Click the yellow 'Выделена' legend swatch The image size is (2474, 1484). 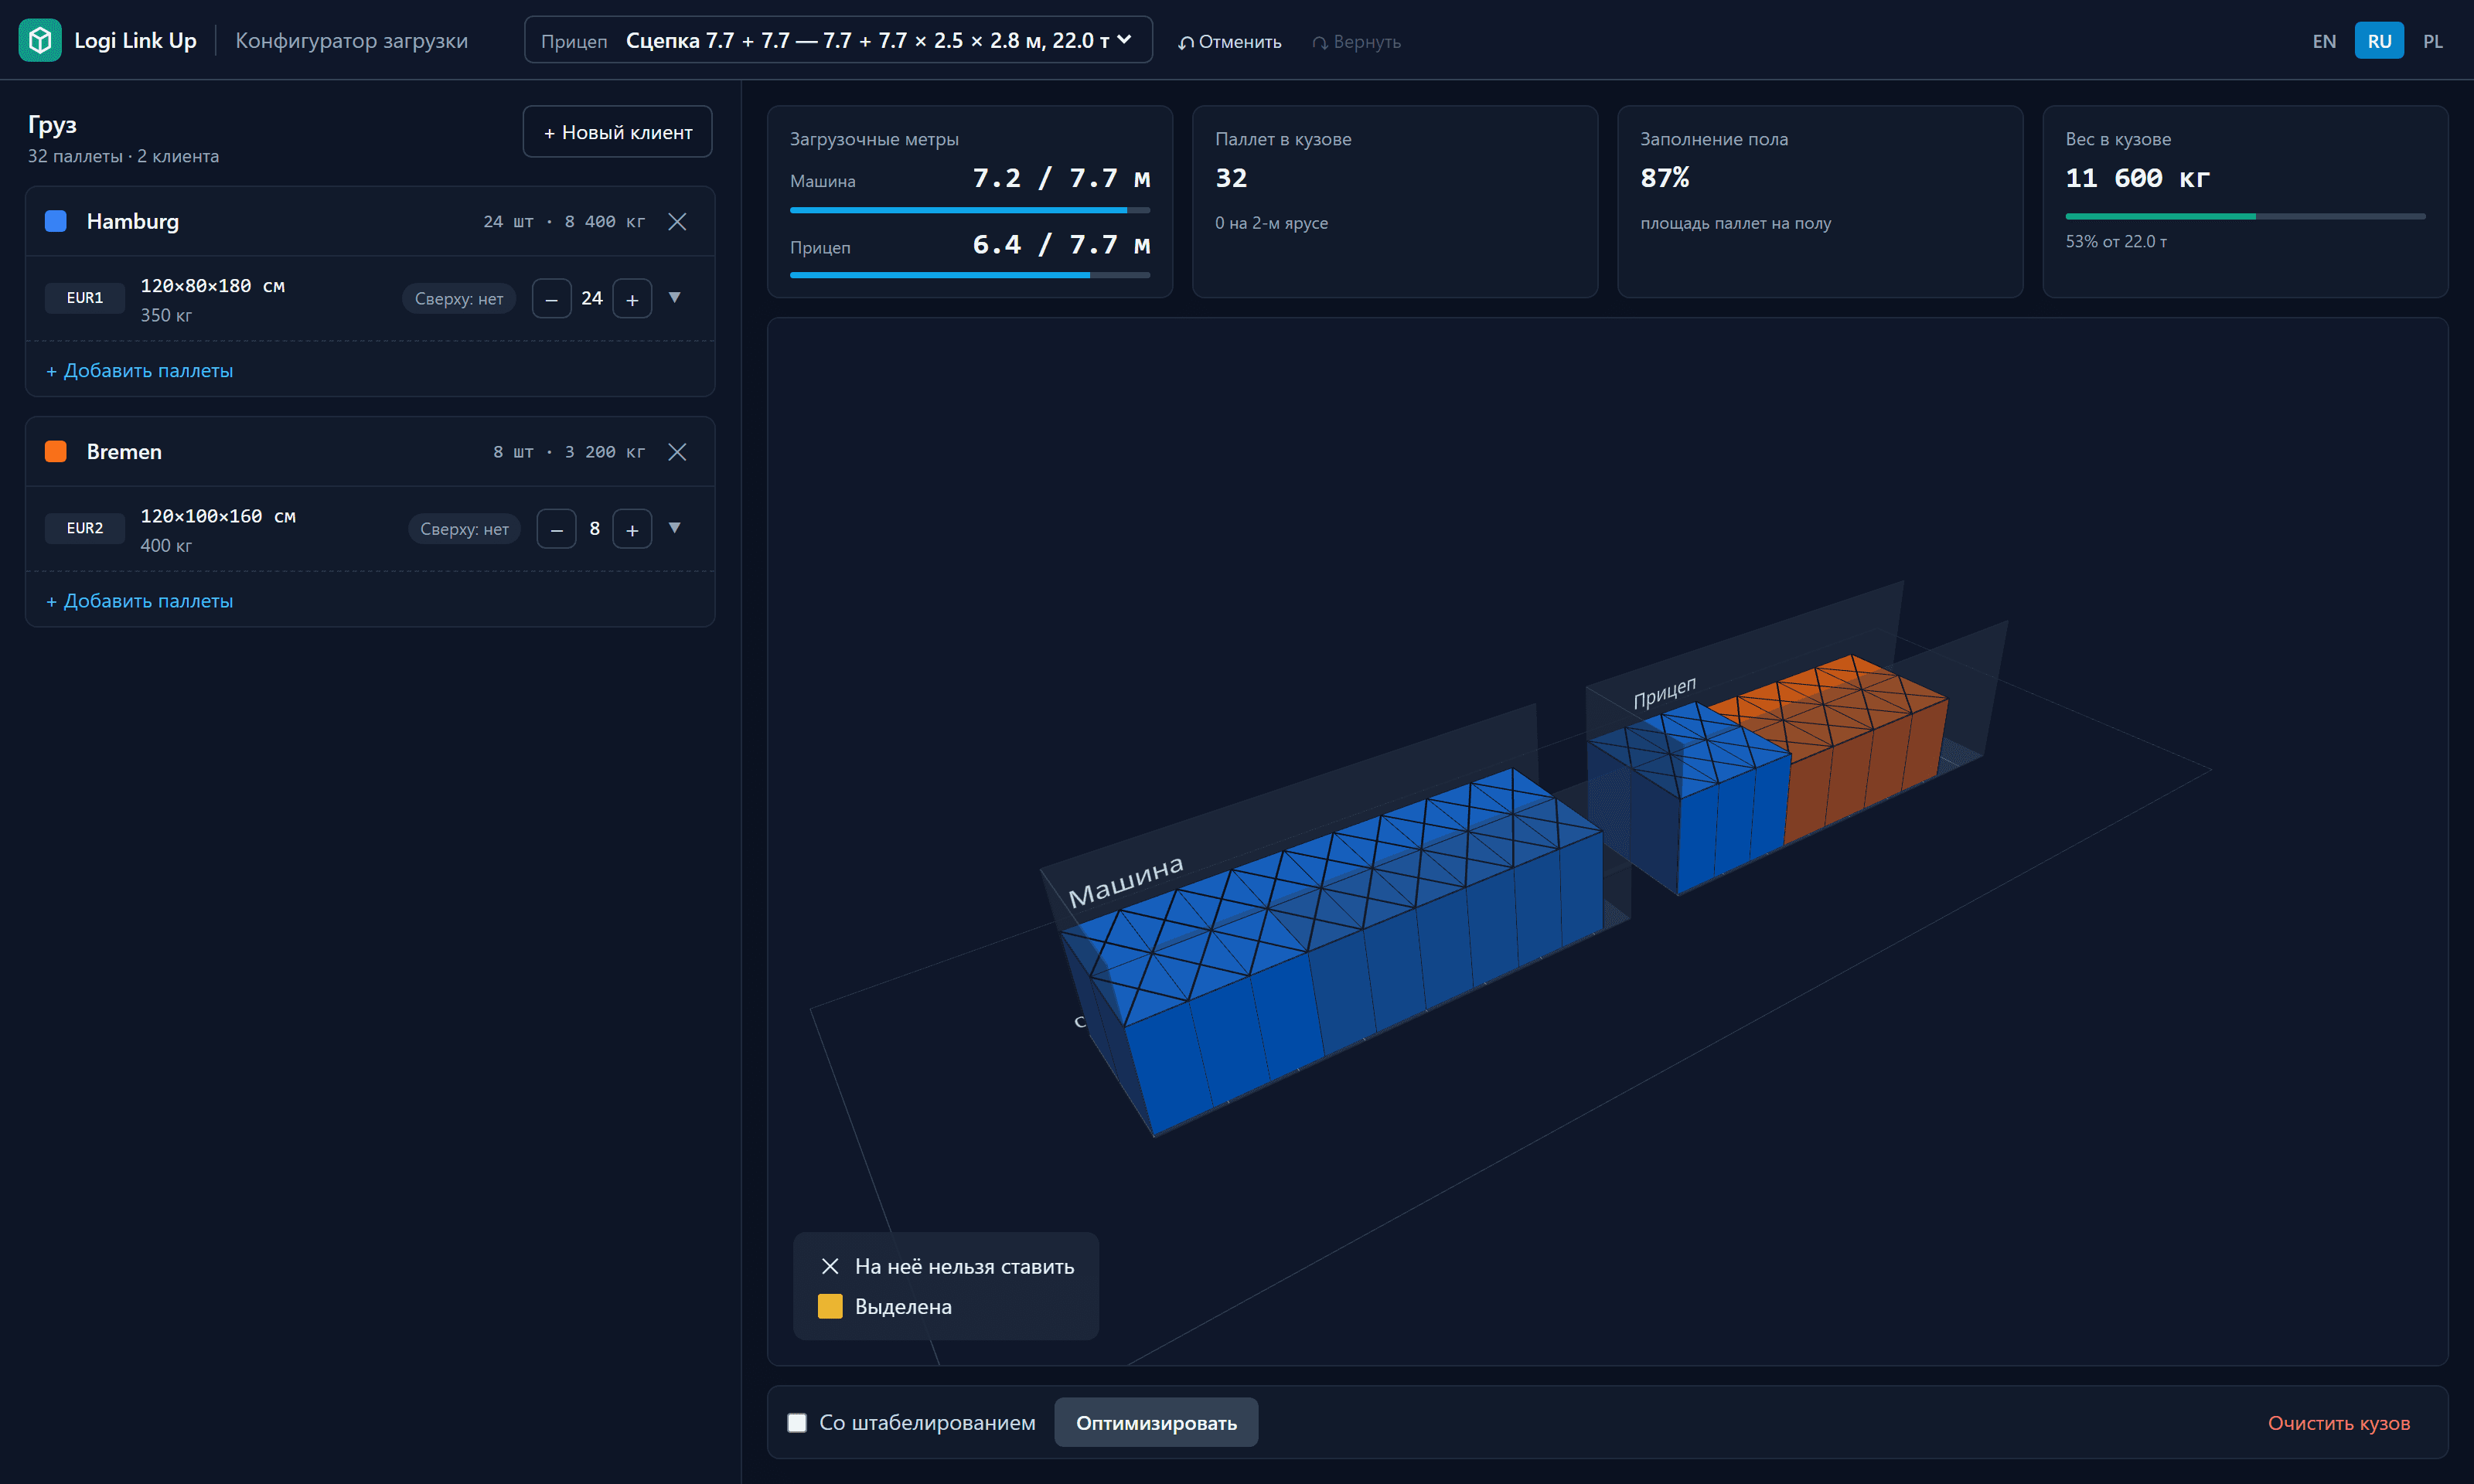[x=830, y=1307]
